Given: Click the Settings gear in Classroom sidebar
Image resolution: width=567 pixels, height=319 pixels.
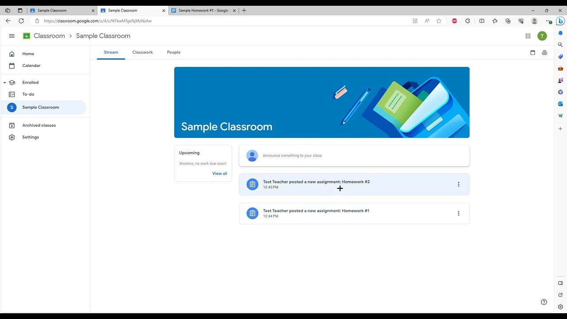Looking at the screenshot, I should [x=12, y=137].
